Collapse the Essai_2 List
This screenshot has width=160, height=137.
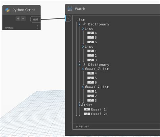[83, 69]
